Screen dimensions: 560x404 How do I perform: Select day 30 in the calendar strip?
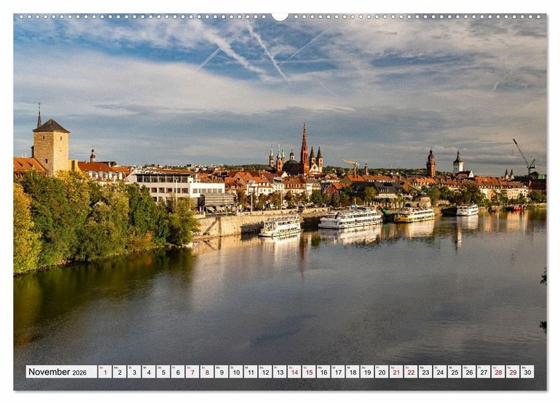(528, 372)
